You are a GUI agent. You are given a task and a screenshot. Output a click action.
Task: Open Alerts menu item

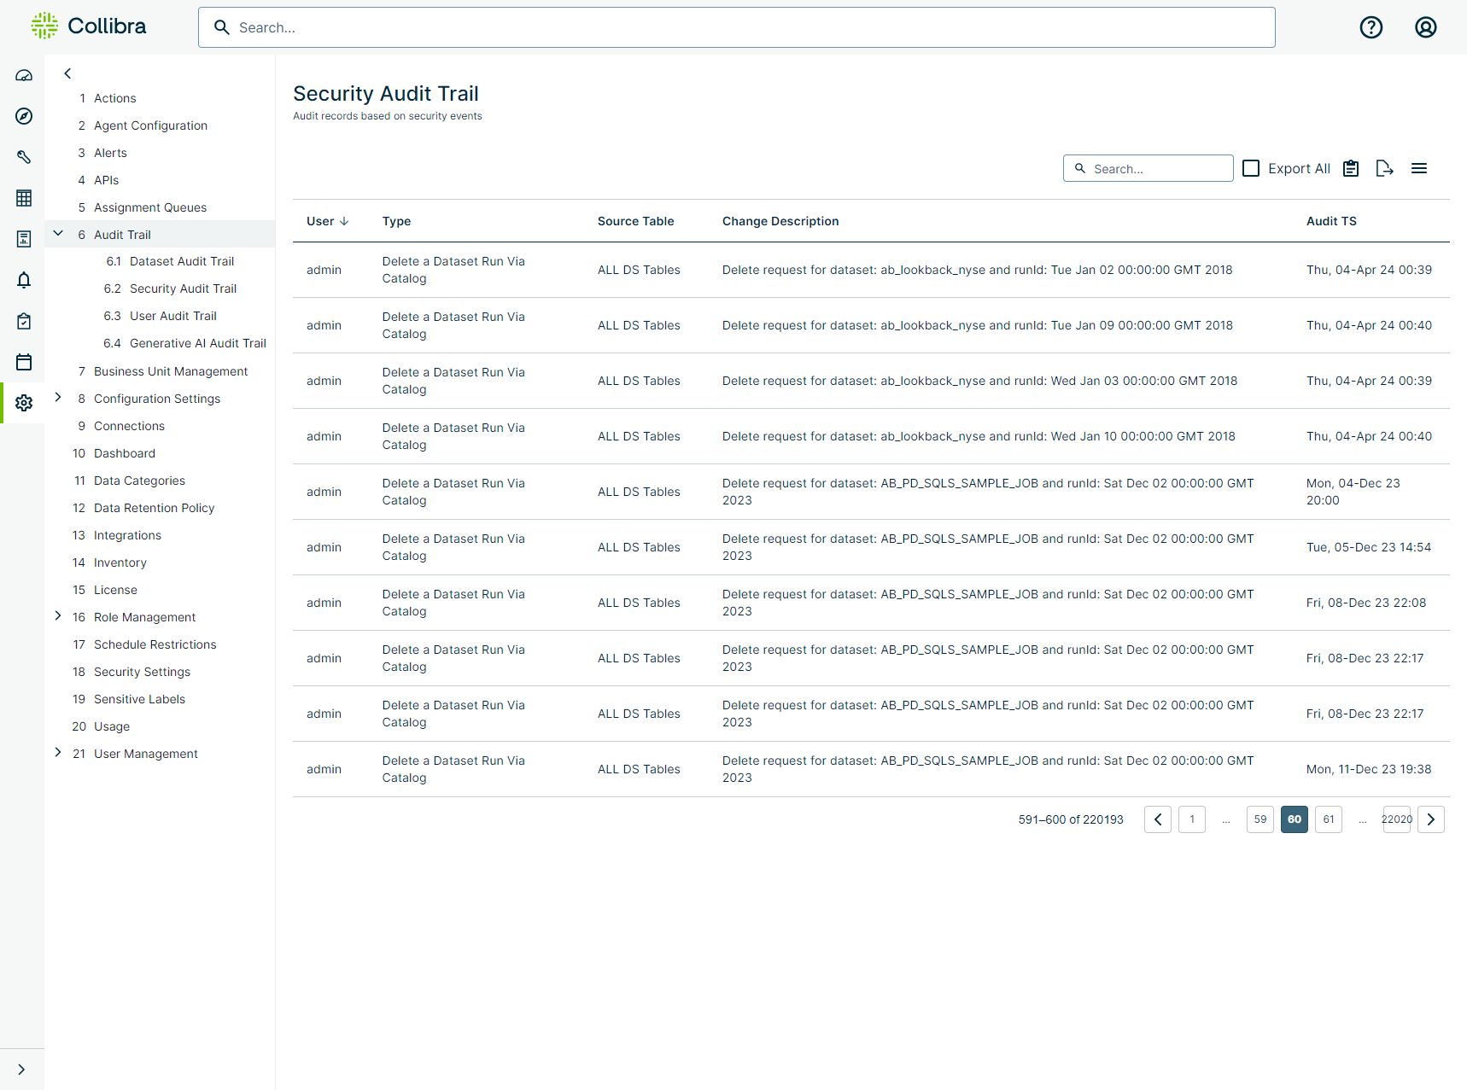[110, 153]
